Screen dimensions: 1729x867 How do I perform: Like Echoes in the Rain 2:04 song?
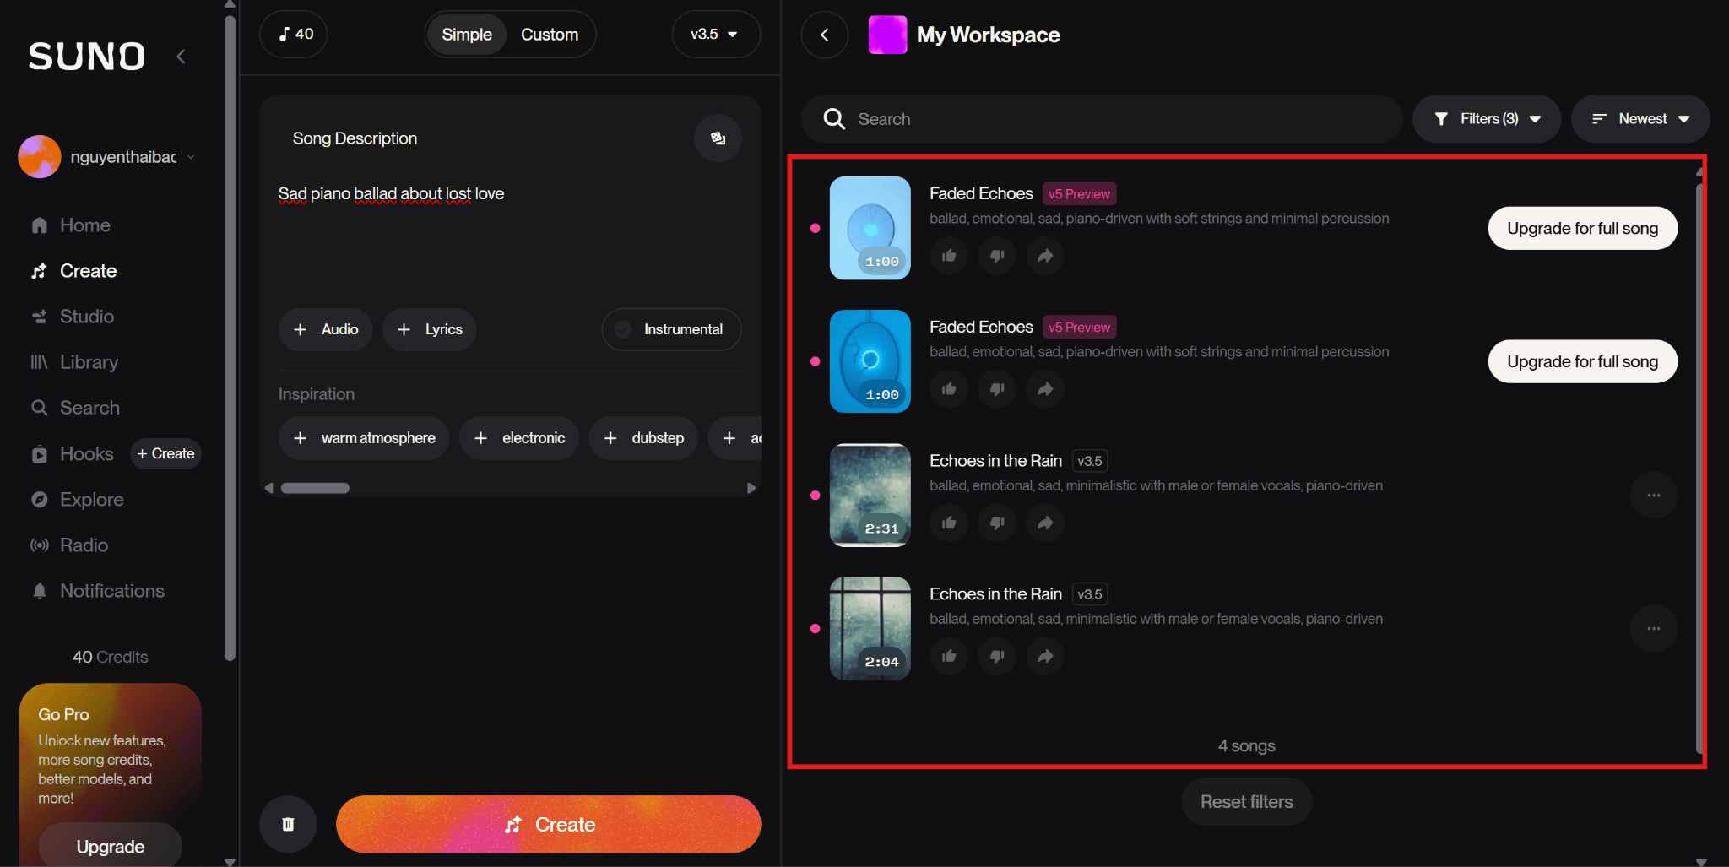click(x=949, y=657)
